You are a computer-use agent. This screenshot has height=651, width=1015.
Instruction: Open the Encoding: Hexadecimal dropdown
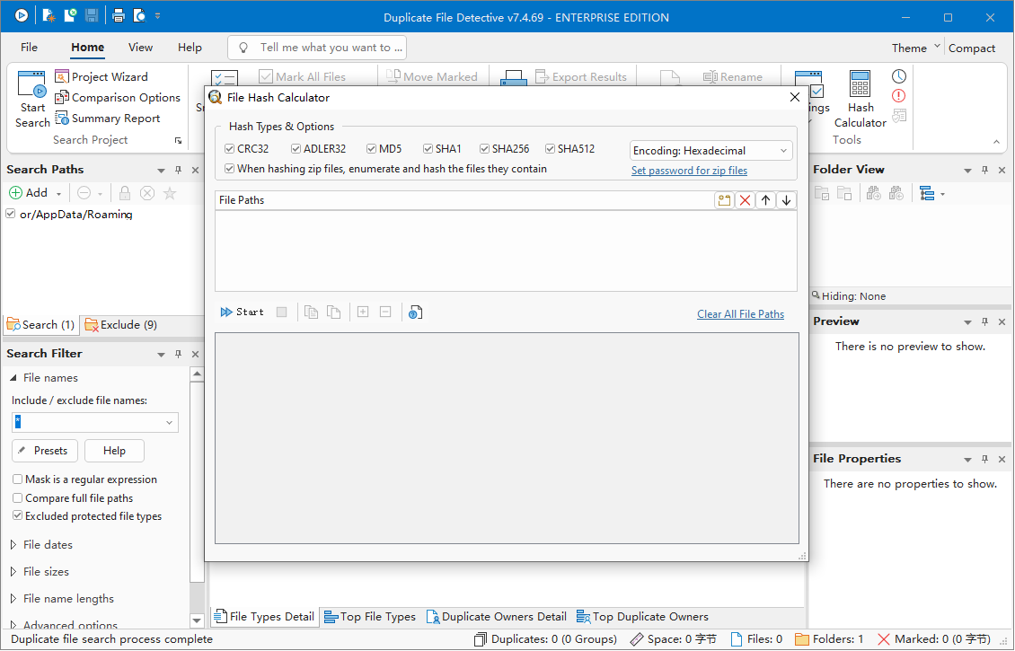coord(710,151)
